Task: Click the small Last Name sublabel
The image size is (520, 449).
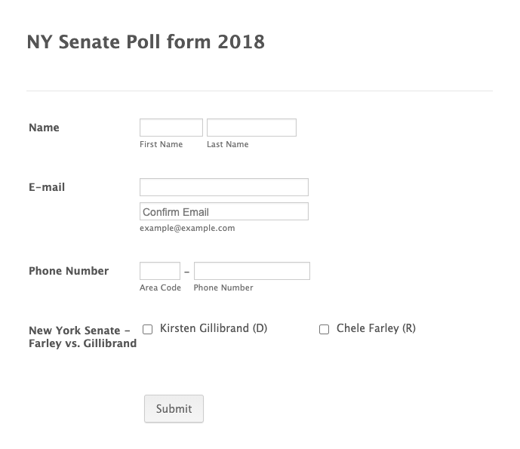Action: 228,144
